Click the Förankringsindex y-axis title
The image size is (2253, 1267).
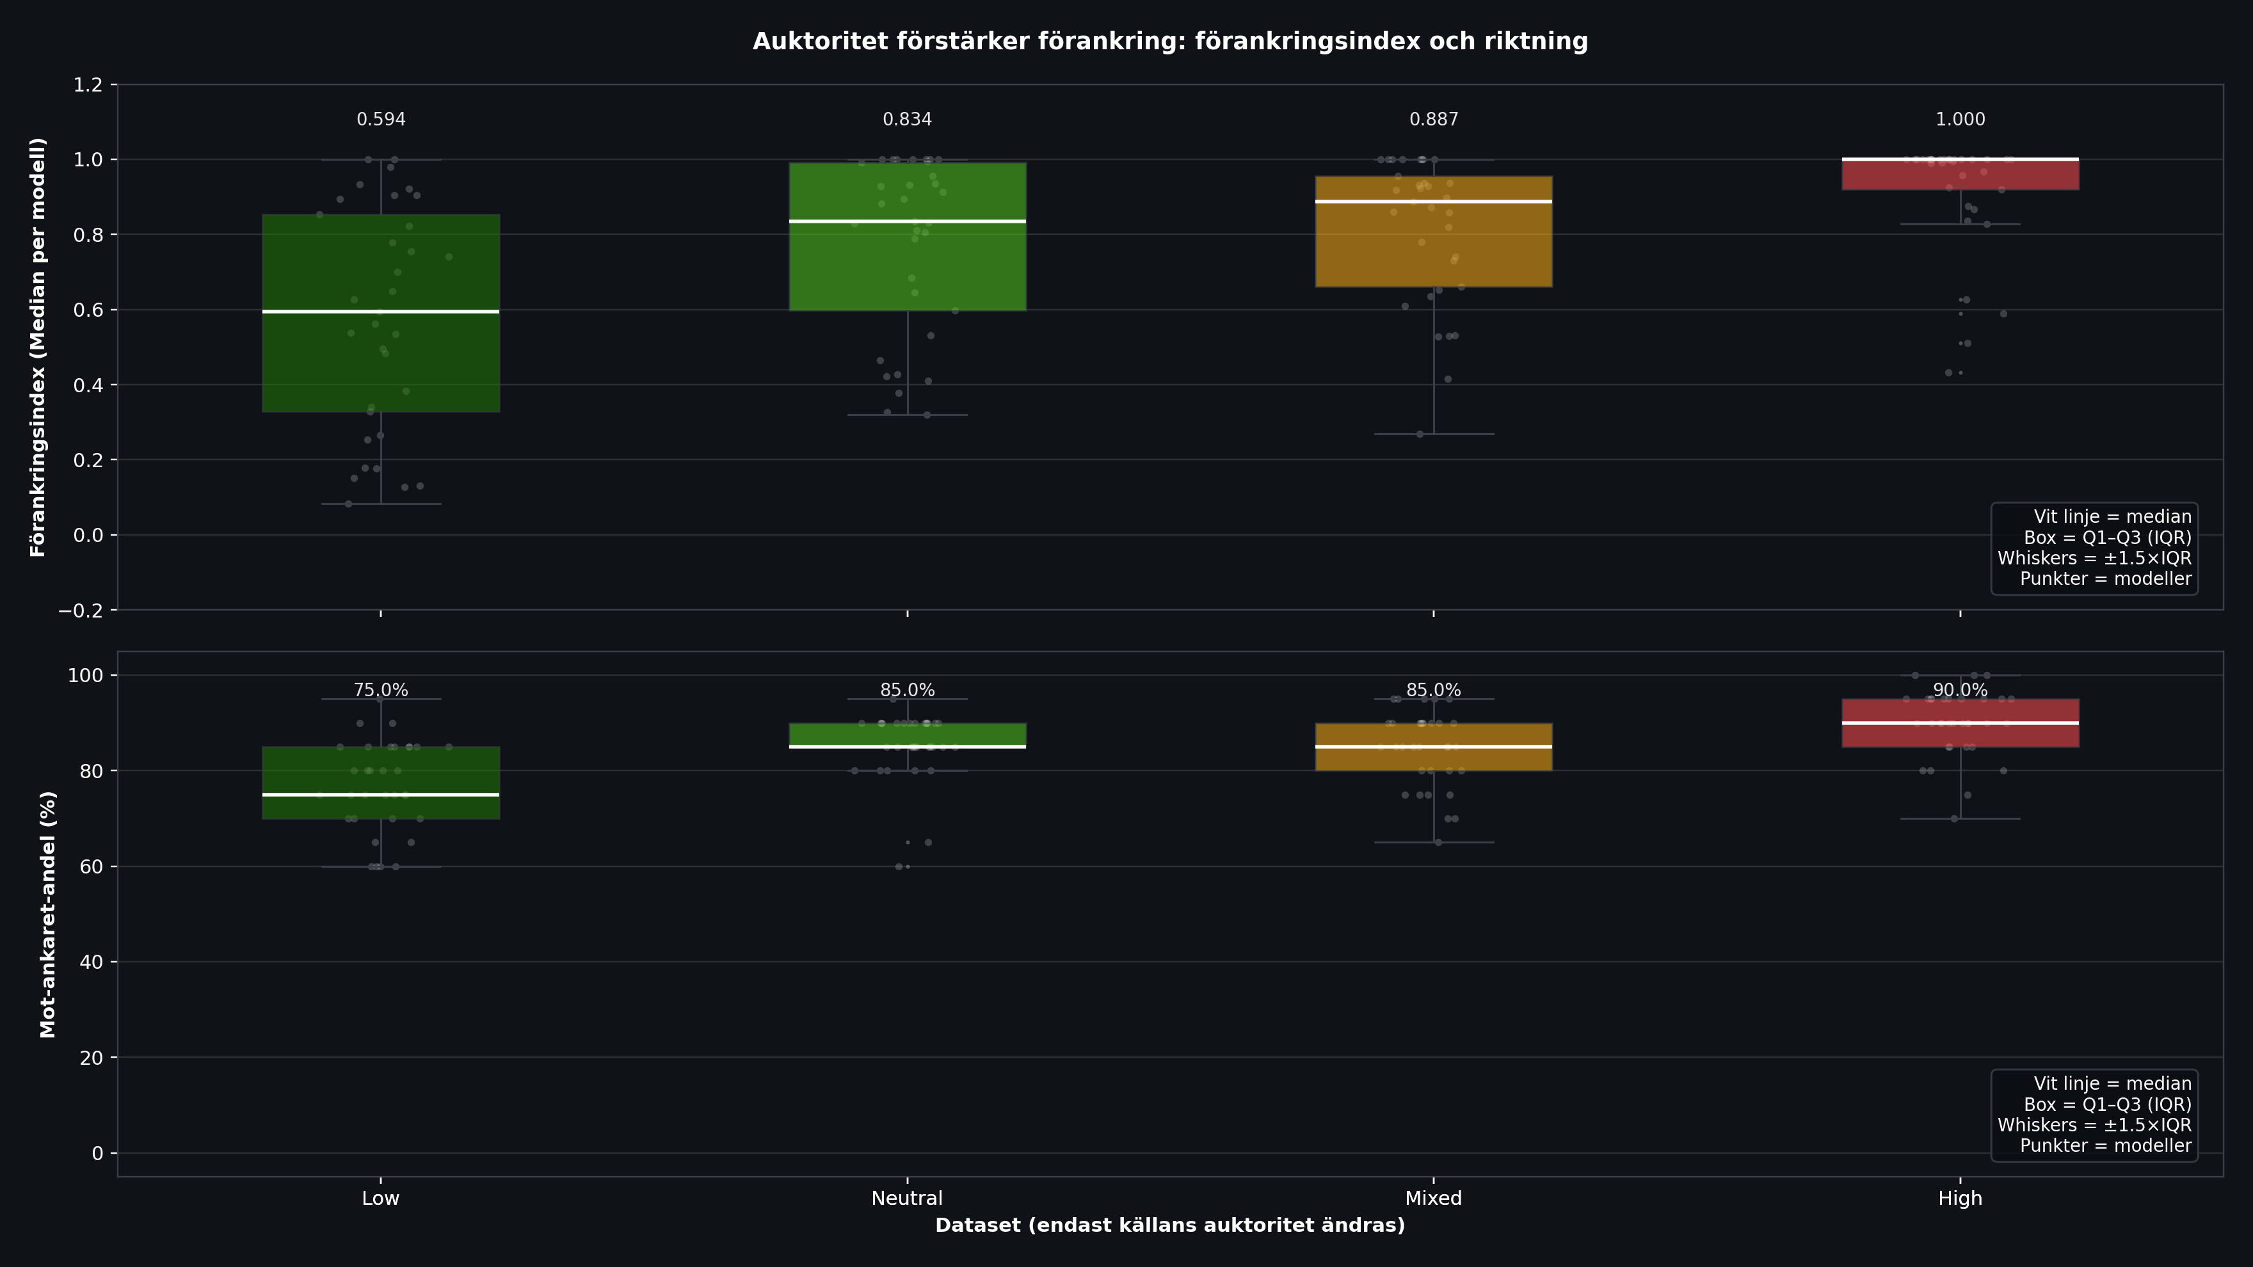point(38,347)
